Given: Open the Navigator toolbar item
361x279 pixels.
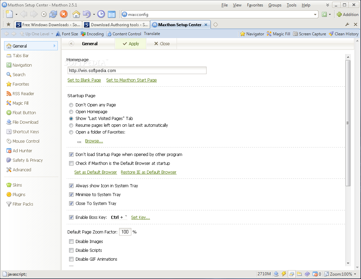Looking at the screenshot, I should [x=252, y=34].
